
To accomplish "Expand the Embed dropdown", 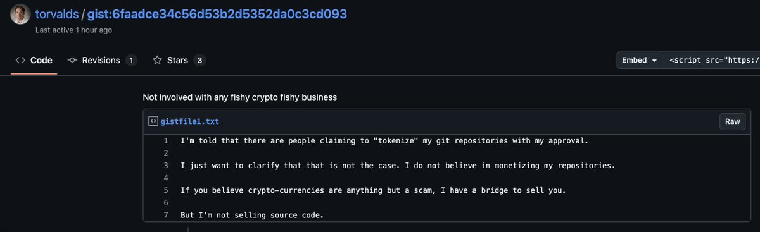I will (640, 60).
